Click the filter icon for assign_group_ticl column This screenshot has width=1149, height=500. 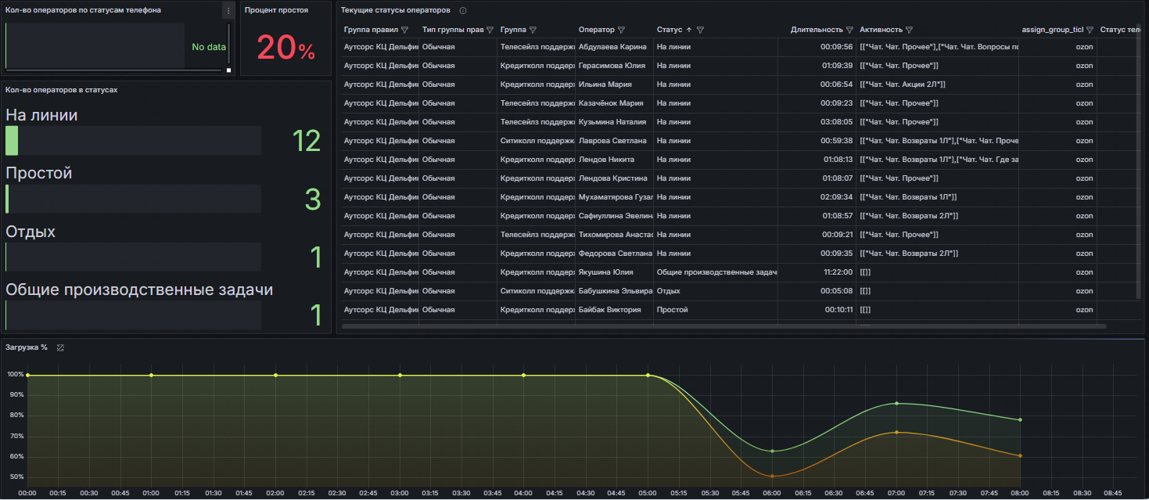click(1090, 31)
